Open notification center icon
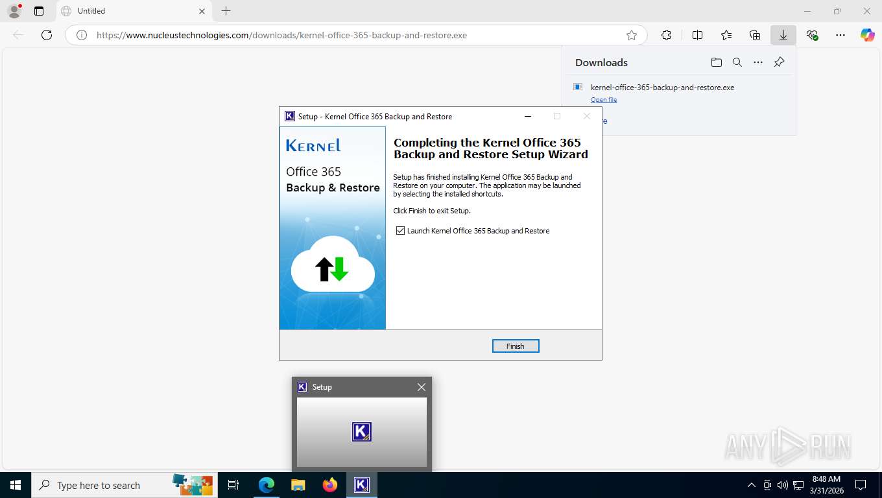882x498 pixels. click(x=861, y=485)
